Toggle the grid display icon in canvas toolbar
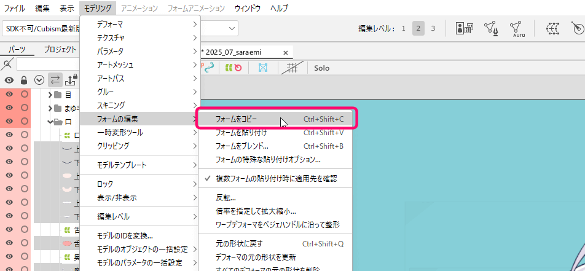 [x=293, y=68]
